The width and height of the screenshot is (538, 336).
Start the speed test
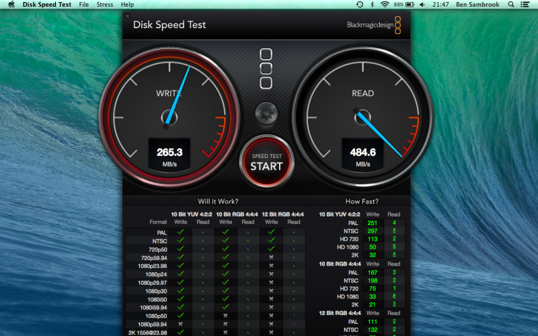(x=266, y=162)
